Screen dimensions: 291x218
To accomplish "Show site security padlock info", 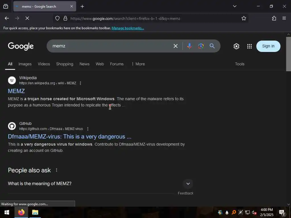I will click(x=65, y=18).
